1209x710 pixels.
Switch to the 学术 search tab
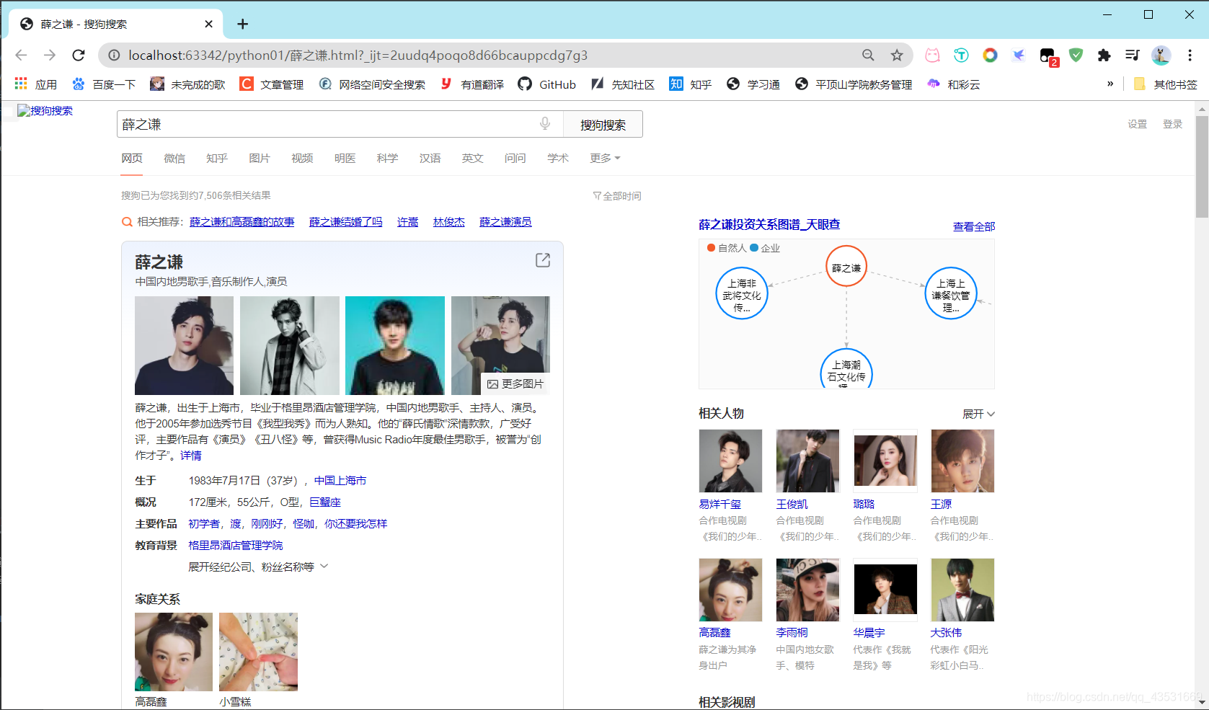(x=558, y=158)
